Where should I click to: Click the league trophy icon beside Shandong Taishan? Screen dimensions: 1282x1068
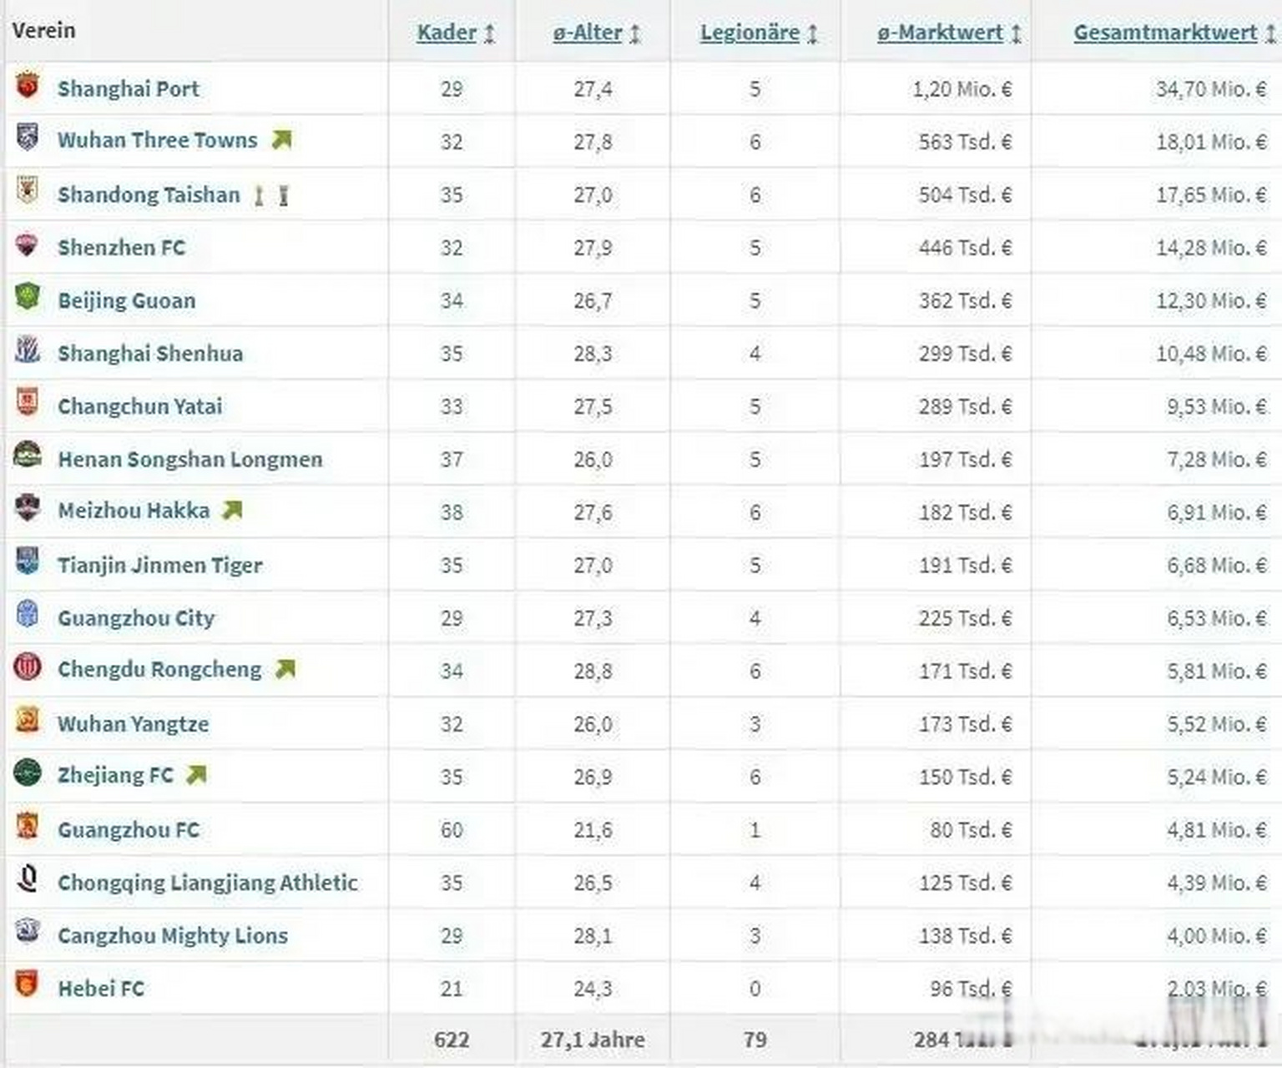coord(260,196)
